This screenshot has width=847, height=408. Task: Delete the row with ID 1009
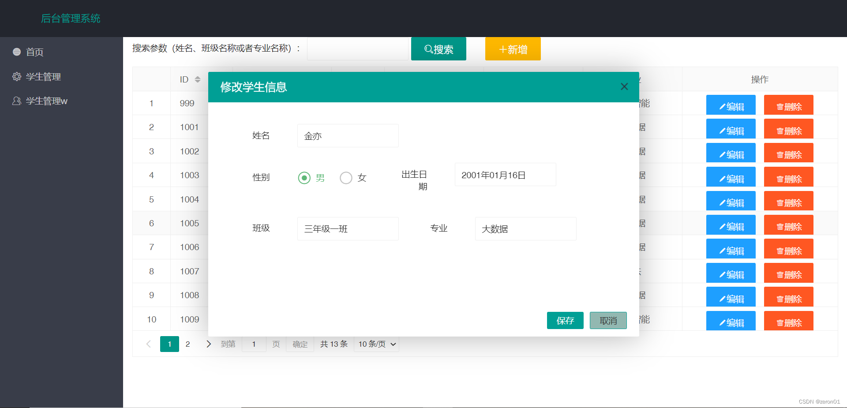point(789,321)
